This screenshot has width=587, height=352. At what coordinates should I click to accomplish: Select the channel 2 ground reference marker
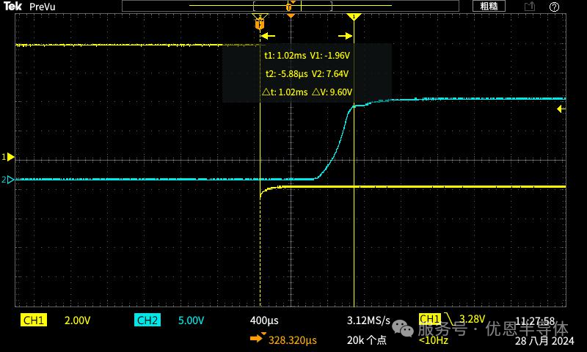pyautogui.click(x=10, y=179)
